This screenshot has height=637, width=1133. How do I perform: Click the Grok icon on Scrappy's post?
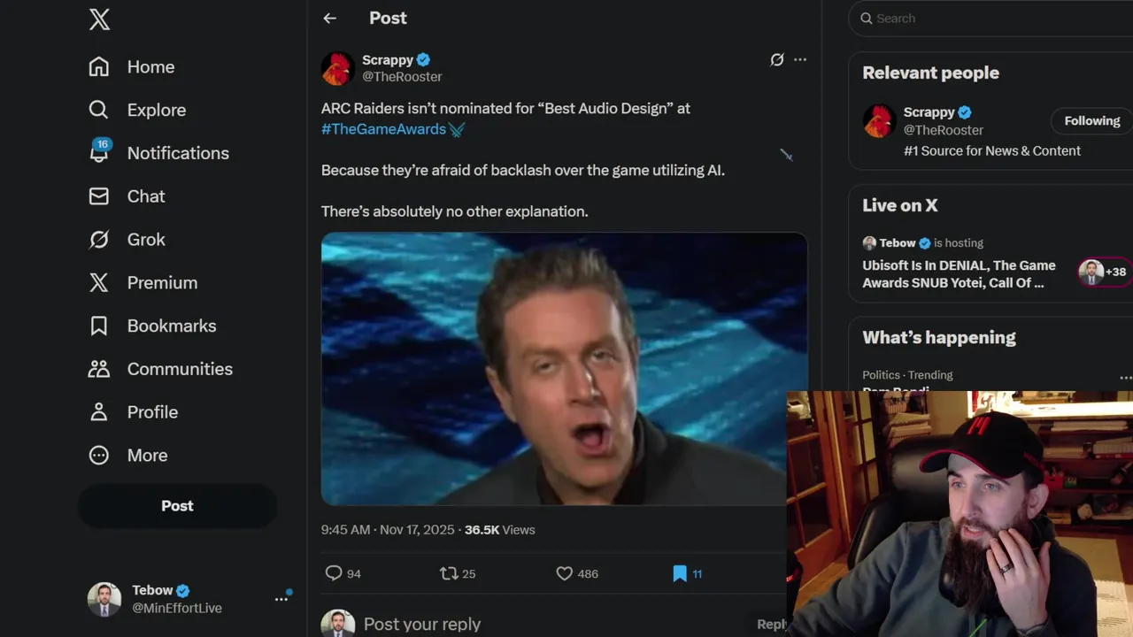tap(776, 60)
